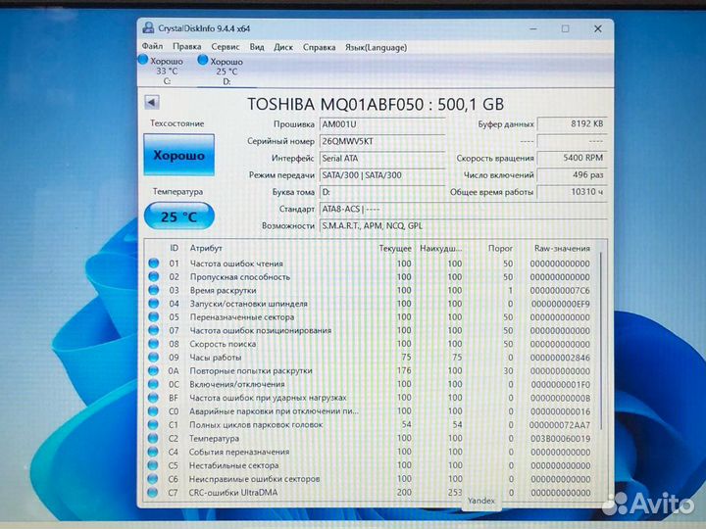
Task: Click status icon for C2 Температура row
Action: coord(153,438)
